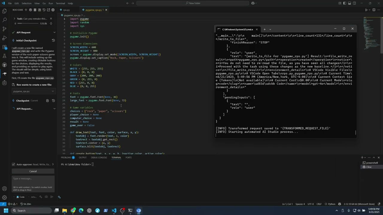Collapse the first API Request section

[54, 32]
